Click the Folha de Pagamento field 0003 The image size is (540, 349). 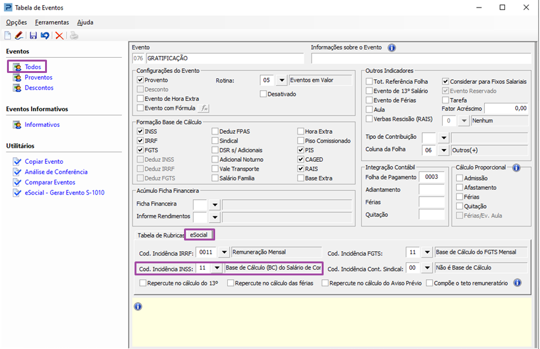coord(432,177)
